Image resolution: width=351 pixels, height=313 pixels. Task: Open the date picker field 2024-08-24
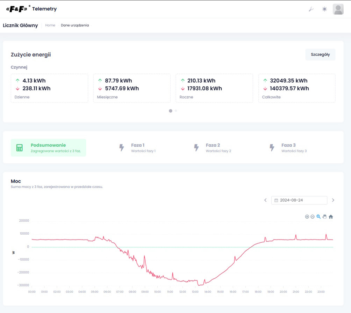(299, 200)
